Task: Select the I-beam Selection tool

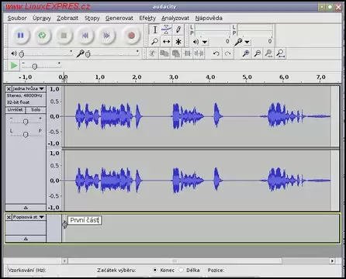Action: tap(154, 29)
